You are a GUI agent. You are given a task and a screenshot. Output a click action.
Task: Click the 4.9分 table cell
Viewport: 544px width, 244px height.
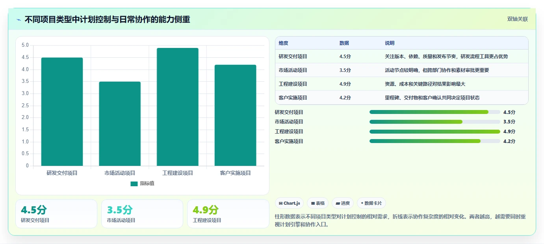(345, 84)
